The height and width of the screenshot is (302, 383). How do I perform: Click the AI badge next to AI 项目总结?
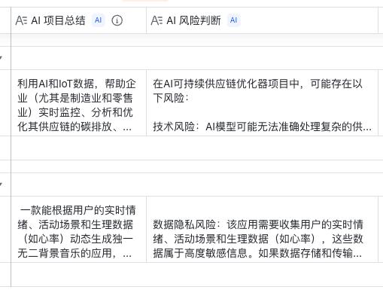(x=98, y=20)
